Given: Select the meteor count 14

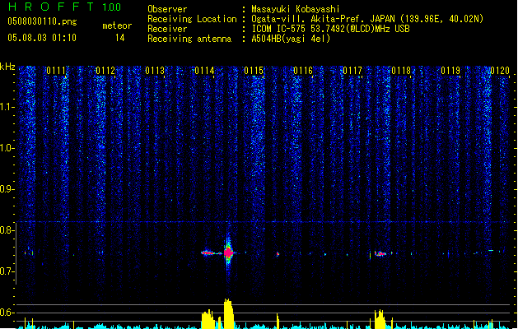Looking at the screenshot, I should (x=120, y=38).
